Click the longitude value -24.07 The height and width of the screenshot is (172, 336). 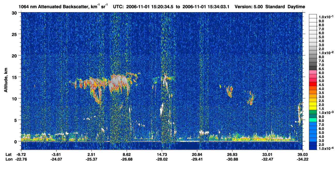[x=56, y=159]
